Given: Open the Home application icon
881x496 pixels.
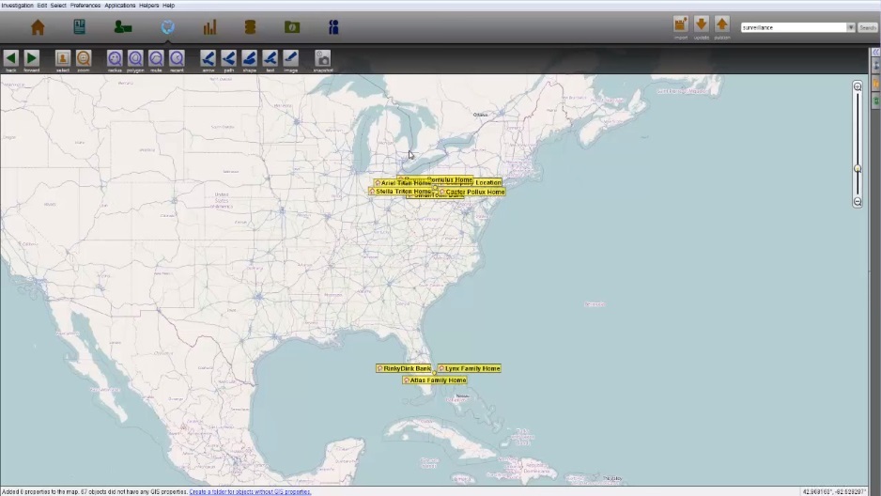Looking at the screenshot, I should pos(38,27).
